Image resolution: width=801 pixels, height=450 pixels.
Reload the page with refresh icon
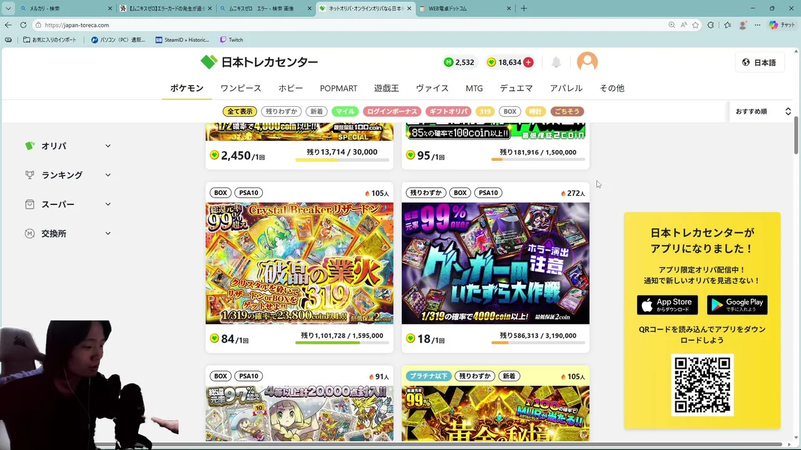click(23, 25)
